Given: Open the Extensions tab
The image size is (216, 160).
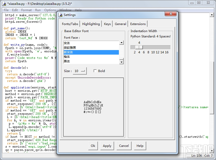Looking at the screenshot, I should tap(138, 24).
